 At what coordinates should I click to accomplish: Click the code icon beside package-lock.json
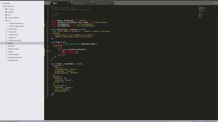pyautogui.click(x=6, y=57)
